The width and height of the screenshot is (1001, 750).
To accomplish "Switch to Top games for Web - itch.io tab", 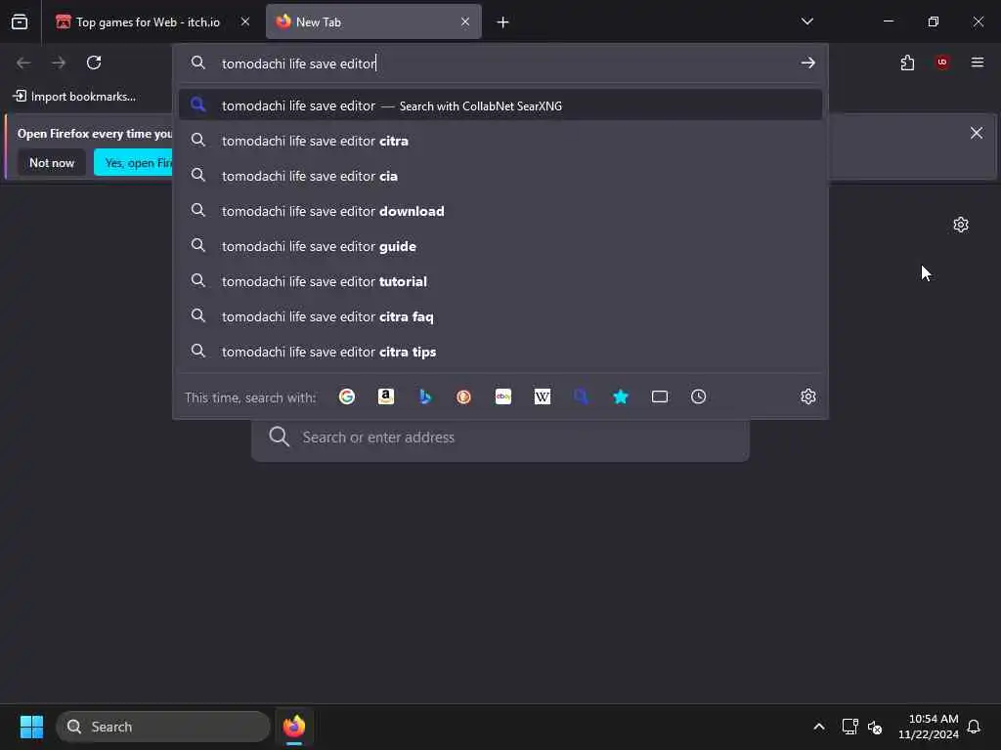I will [153, 21].
